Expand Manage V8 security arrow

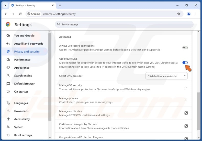pos(186,87)
